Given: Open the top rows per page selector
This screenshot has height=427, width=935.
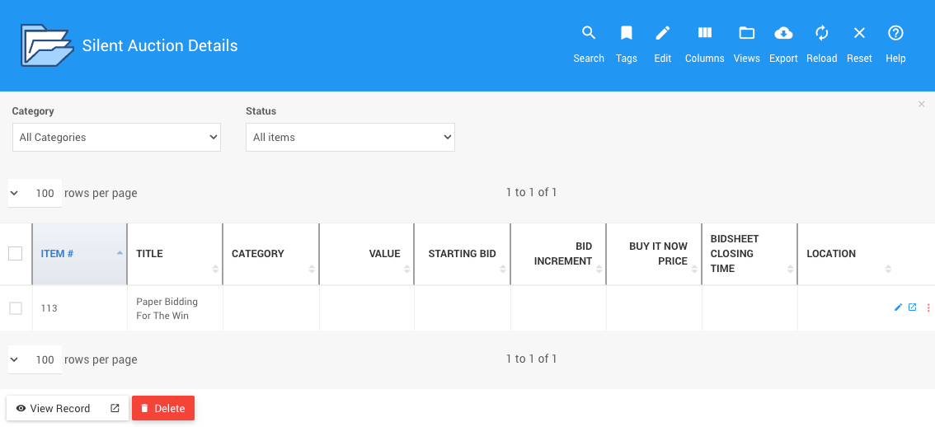Looking at the screenshot, I should pyautogui.click(x=35, y=194).
